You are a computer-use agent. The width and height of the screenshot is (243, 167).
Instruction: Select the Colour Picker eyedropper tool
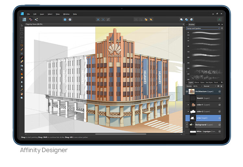[x=22, y=90]
